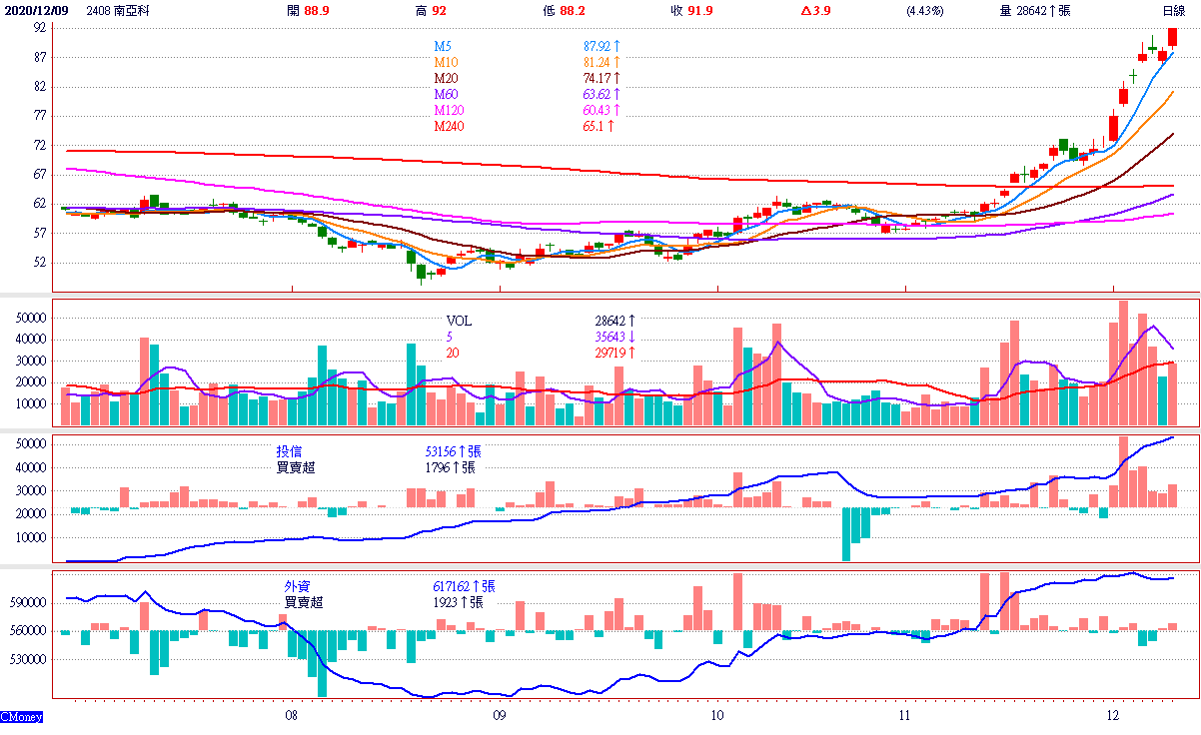The height and width of the screenshot is (735, 1201).
Task: Open the 日線 period selector
Action: (1174, 10)
